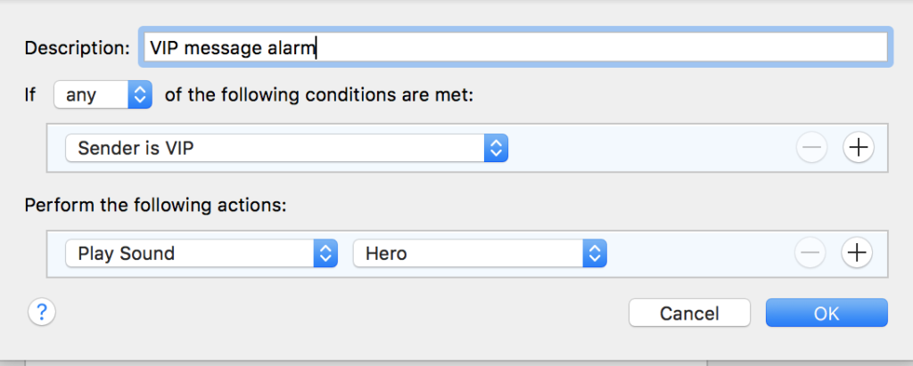The height and width of the screenshot is (366, 913).
Task: Open the "any" match popup menu
Action: pyautogui.click(x=103, y=94)
